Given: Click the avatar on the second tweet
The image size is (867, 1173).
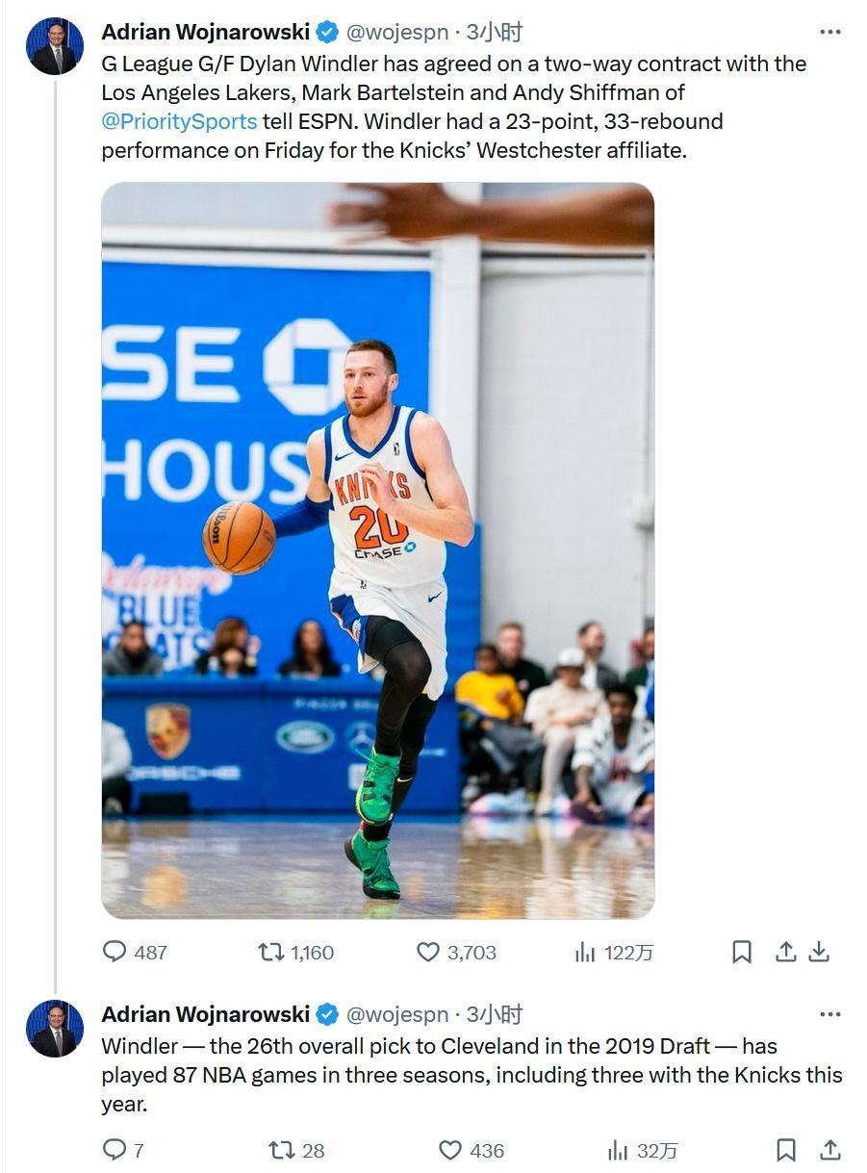Looking at the screenshot, I should [x=54, y=1029].
